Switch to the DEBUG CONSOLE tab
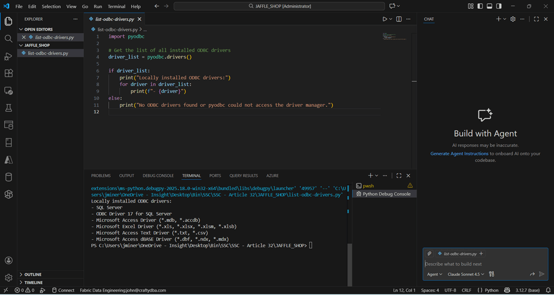The height and width of the screenshot is (295, 554). [158, 176]
